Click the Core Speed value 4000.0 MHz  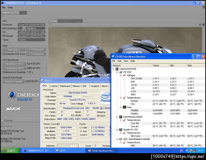tap(66, 128)
